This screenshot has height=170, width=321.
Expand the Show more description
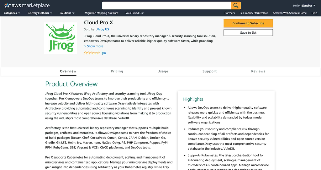pyautogui.click(x=93, y=46)
